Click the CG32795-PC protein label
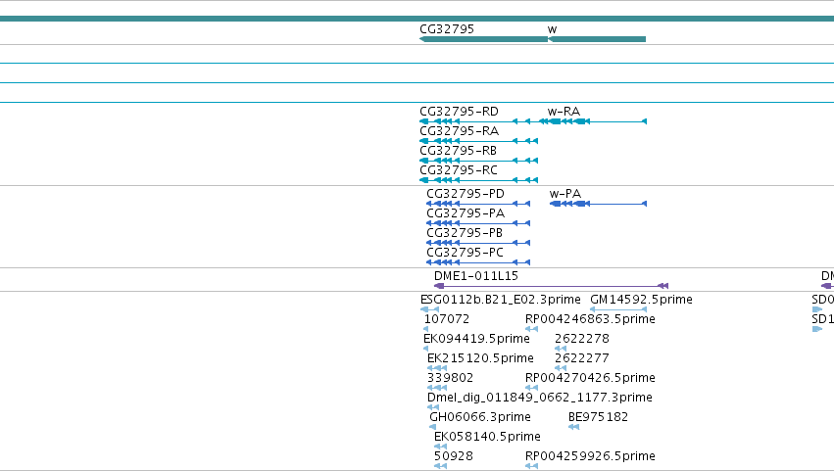This screenshot has width=834, height=471. coord(465,253)
